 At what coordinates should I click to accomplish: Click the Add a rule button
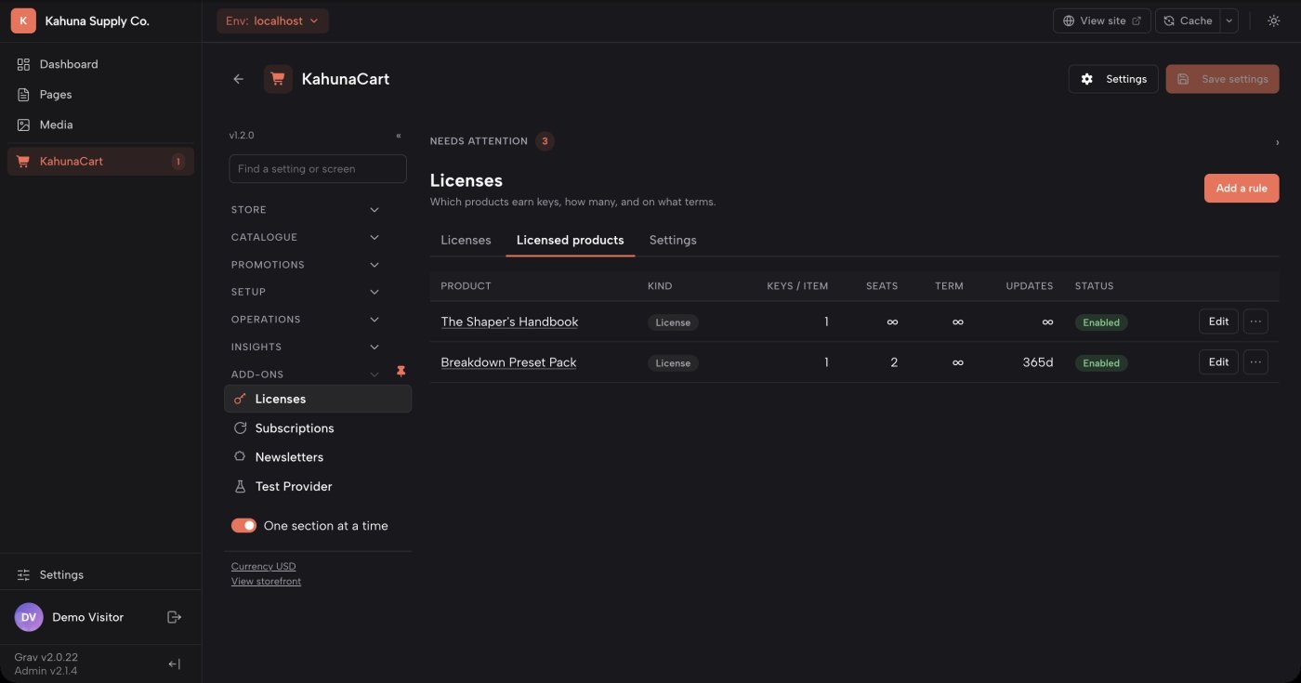click(1242, 188)
